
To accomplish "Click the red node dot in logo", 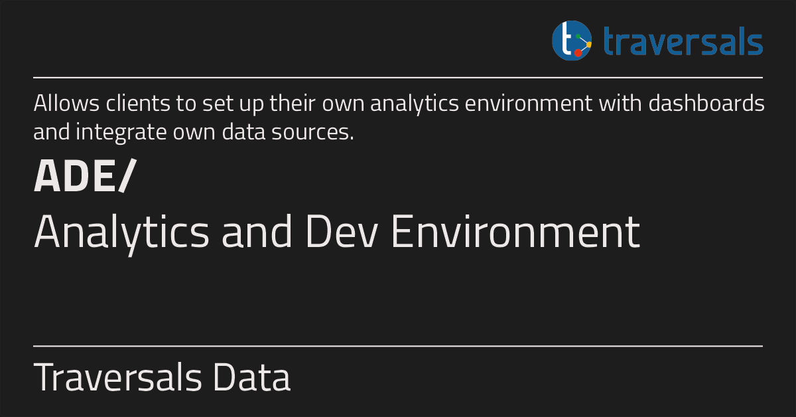I will pyautogui.click(x=578, y=52).
